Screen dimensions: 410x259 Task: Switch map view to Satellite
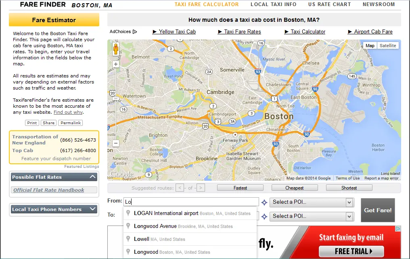(388, 46)
